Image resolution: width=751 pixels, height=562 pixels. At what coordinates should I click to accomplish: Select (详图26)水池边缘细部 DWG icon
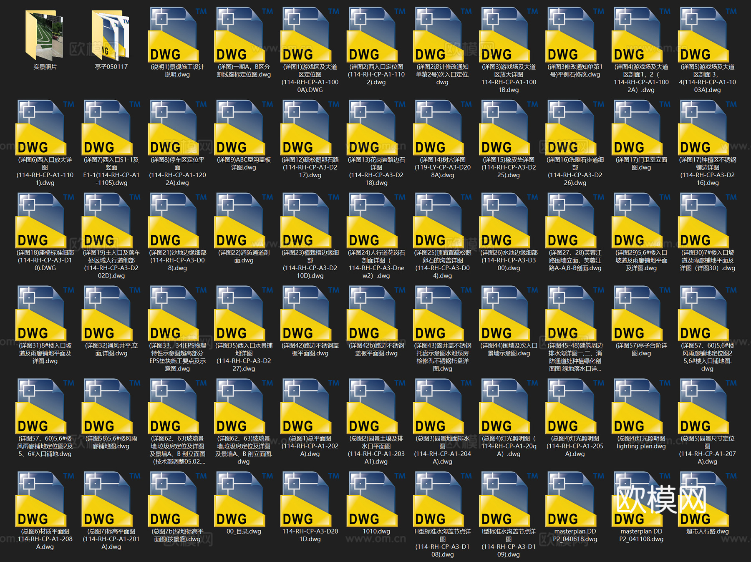[505, 220]
